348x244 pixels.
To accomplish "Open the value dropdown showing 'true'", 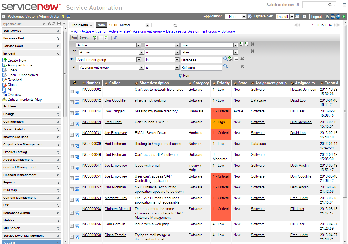I will [209, 45].
